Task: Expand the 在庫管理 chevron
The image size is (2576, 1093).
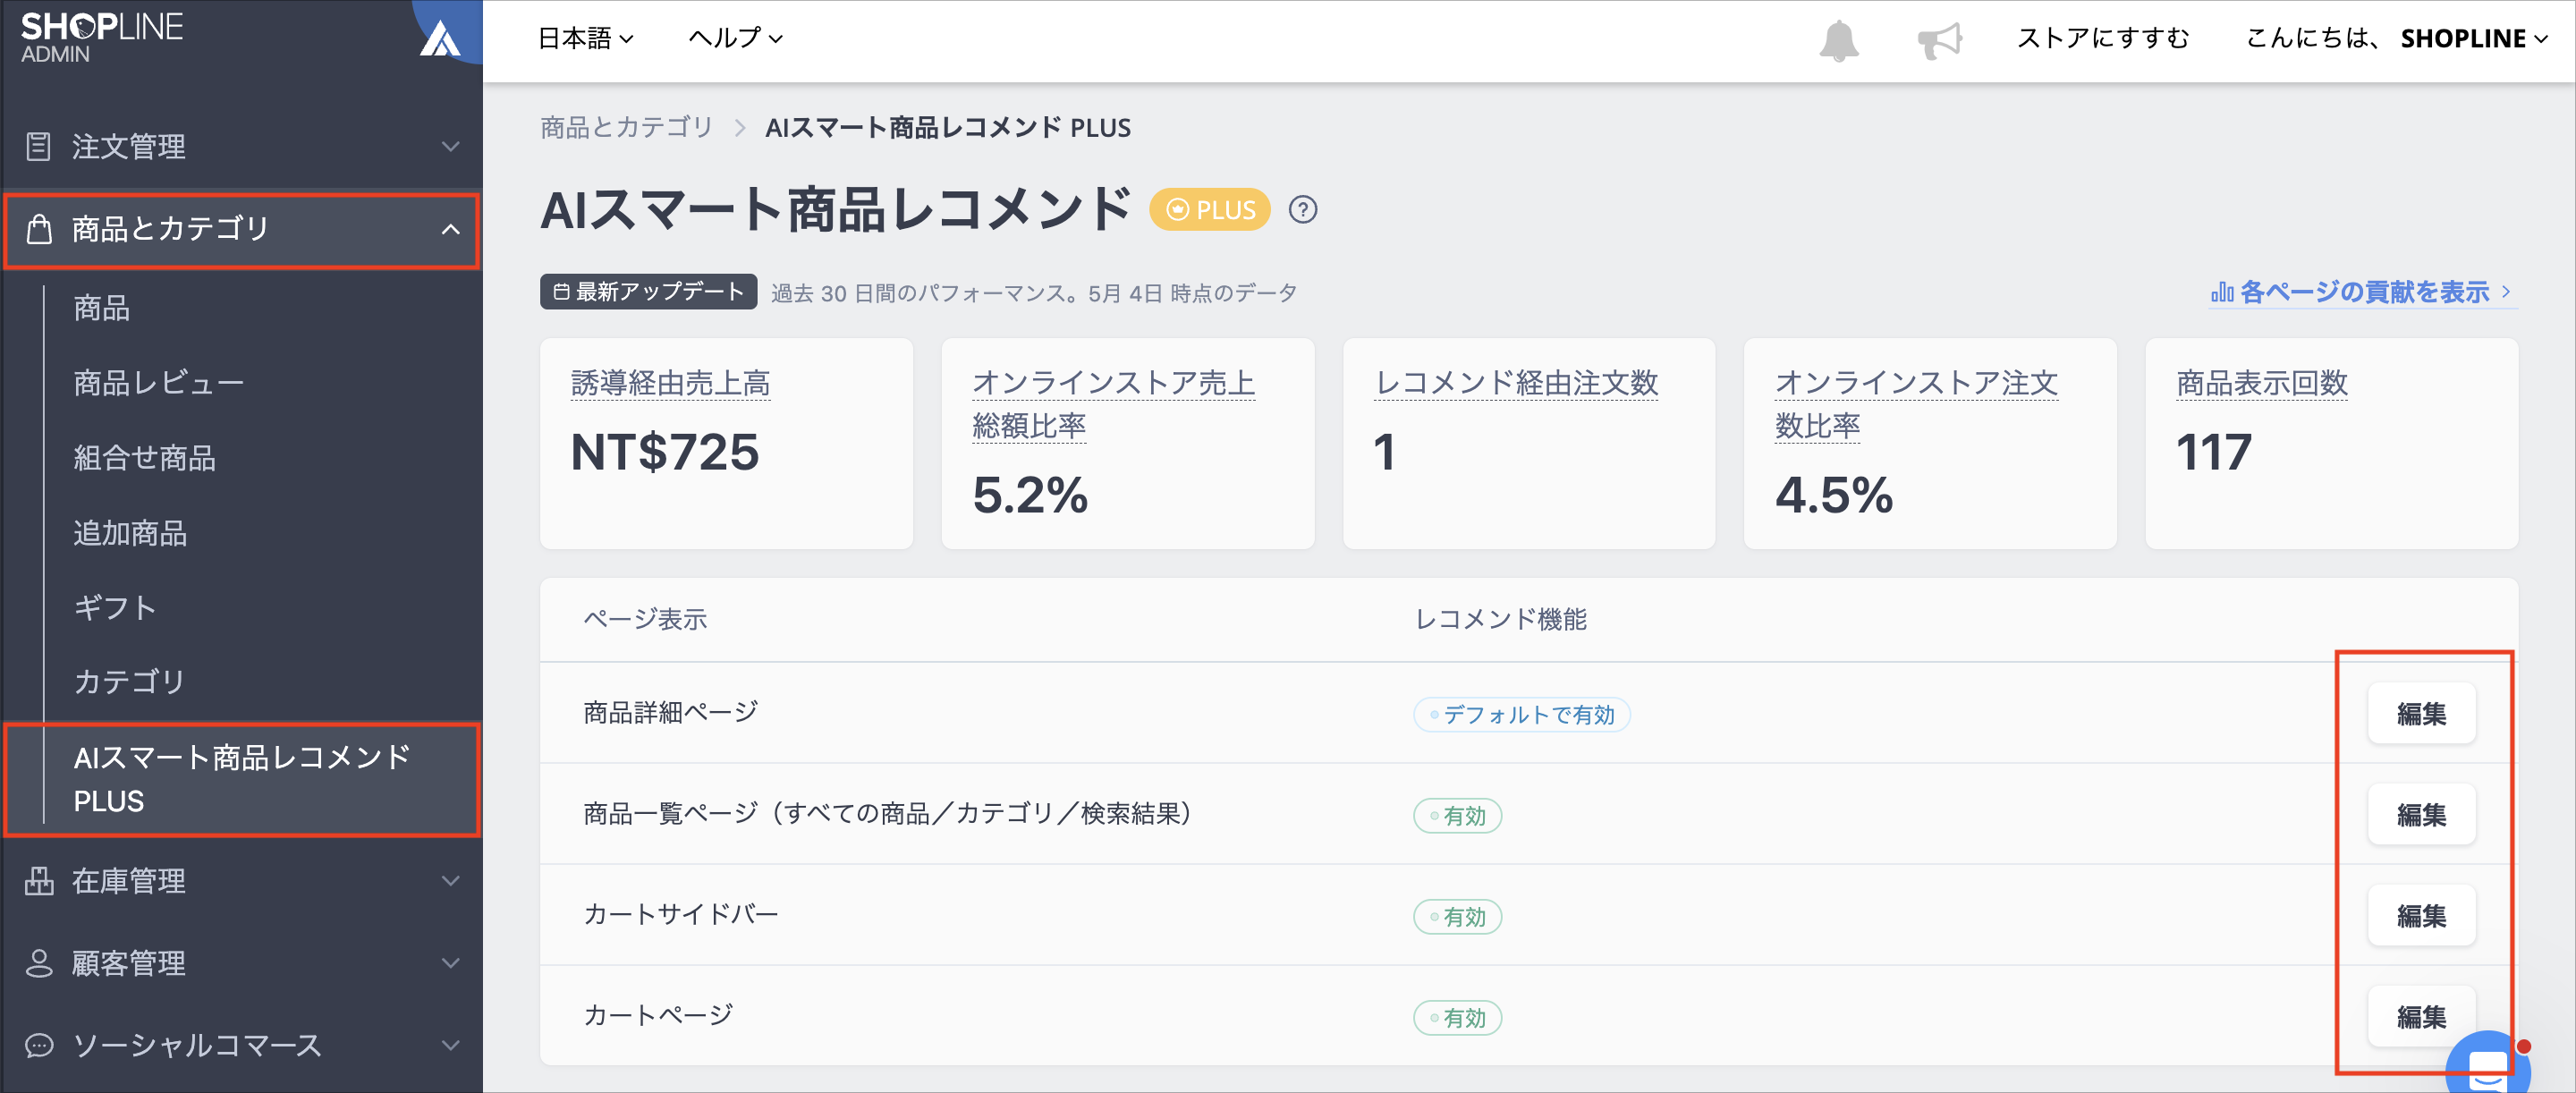Action: pyautogui.click(x=451, y=881)
